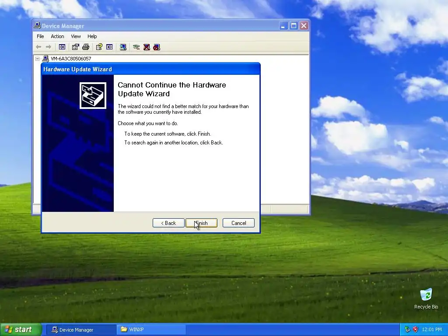This screenshot has height=336, width=448.
Task: Click 'Cannot Continue the Hardware Update Wizard' heading
Action: point(171,89)
